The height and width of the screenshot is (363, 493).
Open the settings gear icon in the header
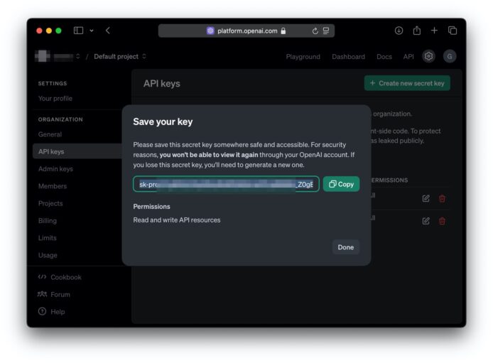428,56
